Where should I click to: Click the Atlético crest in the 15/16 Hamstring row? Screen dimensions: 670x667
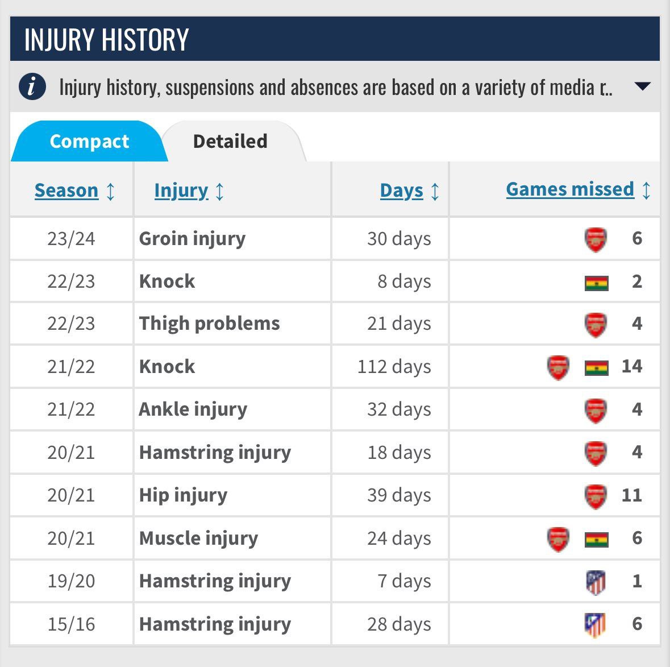[595, 625]
